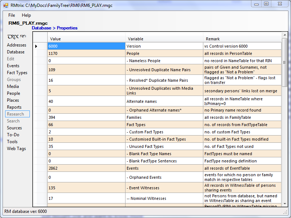
Task: Click '- Unresolved Duplicate Name Pairs' cell
Action: point(164,70)
